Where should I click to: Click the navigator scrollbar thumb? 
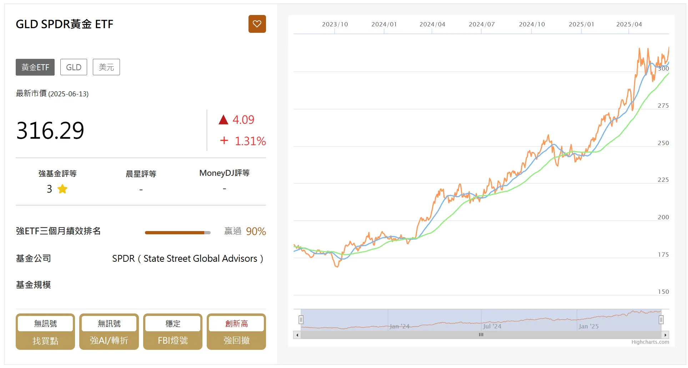tap(481, 335)
